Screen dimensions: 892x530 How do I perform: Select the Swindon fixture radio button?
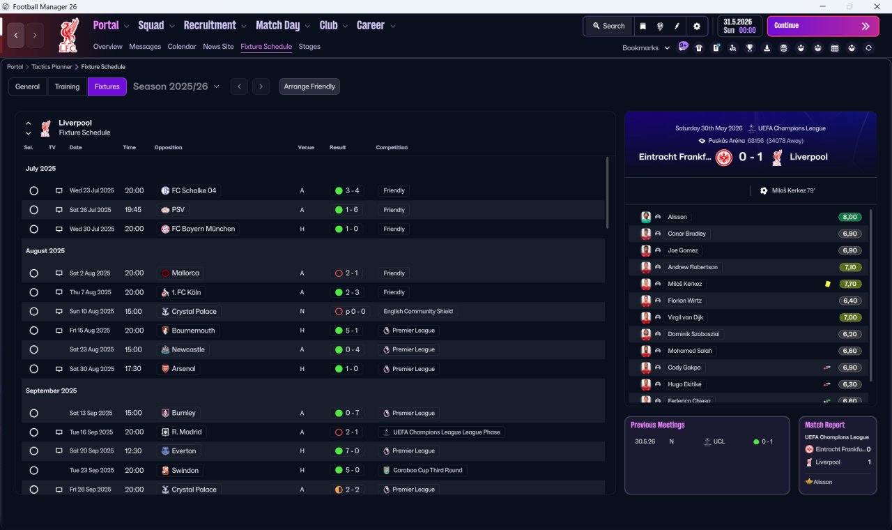point(33,470)
